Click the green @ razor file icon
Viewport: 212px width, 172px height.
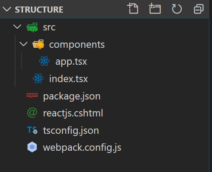(32, 112)
